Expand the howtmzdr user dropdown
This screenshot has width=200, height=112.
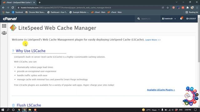(x=169, y=19)
